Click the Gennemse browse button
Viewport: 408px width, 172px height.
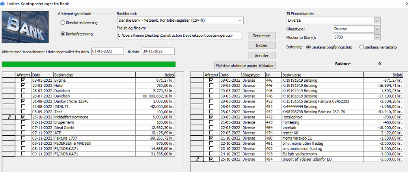[x=261, y=36]
